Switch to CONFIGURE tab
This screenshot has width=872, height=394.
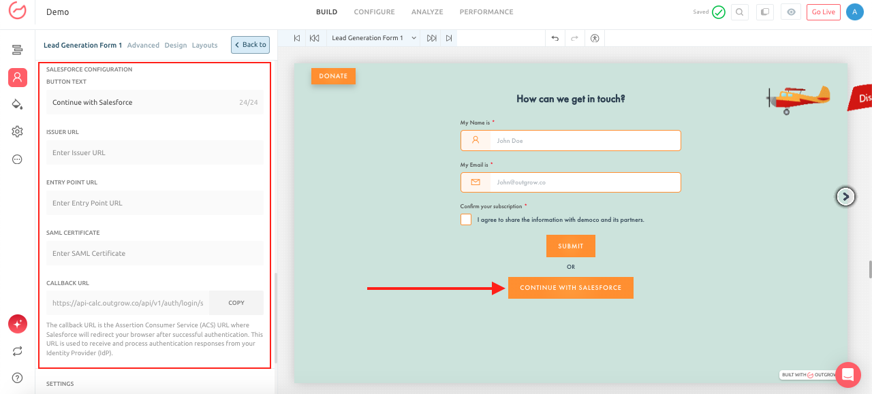tap(374, 12)
